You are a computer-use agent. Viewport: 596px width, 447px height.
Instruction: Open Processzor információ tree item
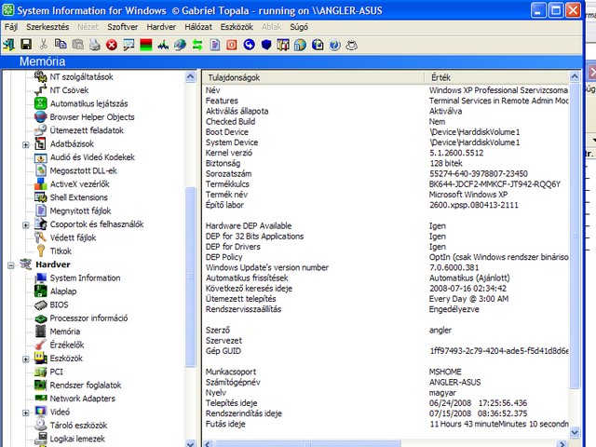pyautogui.click(x=88, y=318)
